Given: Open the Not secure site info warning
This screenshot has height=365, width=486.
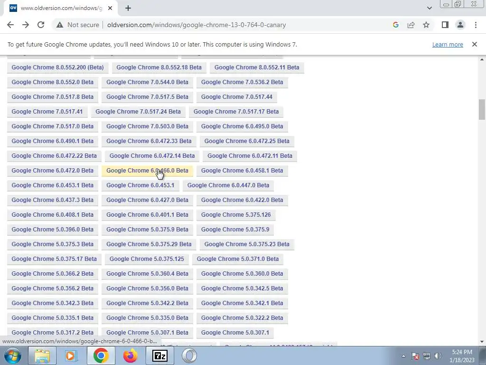Looking at the screenshot, I should coord(78,25).
